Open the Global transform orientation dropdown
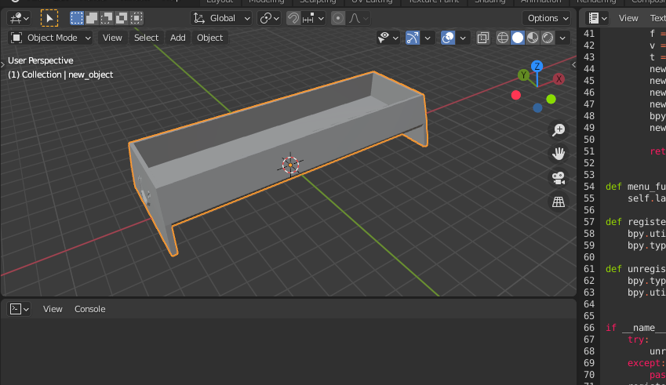 221,18
